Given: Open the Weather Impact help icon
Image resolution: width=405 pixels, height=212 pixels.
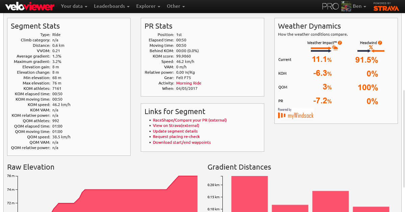Looking at the screenshot, I should 340,42.
